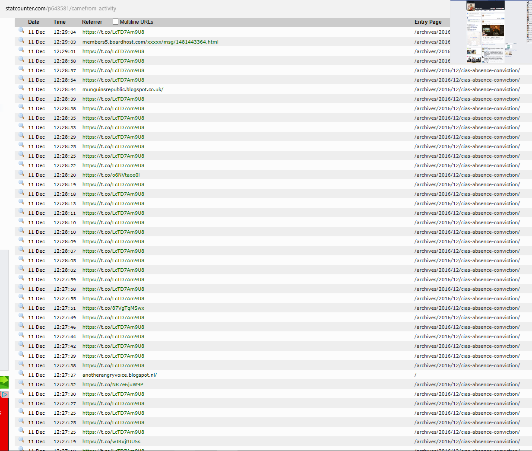This screenshot has height=451, width=532.
Task: Click magnifier icon for 12:28:35 row
Action: [x=21, y=117]
